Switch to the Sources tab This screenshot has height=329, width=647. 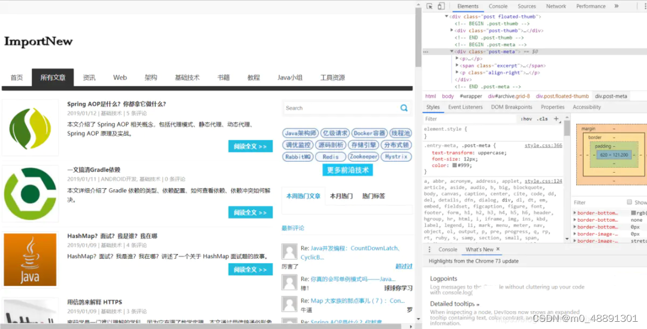527,6
